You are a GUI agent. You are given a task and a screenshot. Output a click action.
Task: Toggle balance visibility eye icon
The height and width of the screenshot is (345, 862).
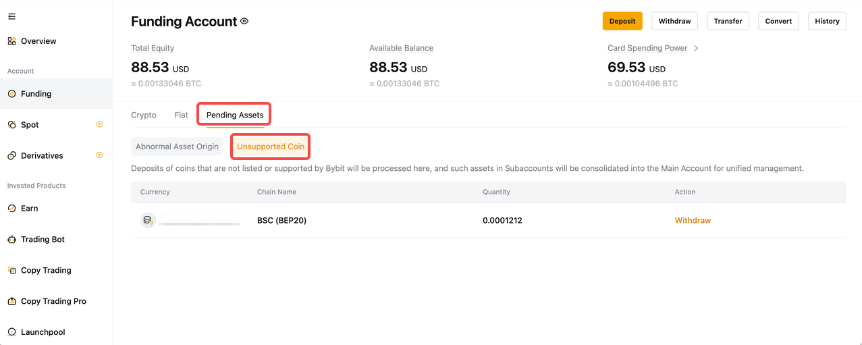coord(244,22)
